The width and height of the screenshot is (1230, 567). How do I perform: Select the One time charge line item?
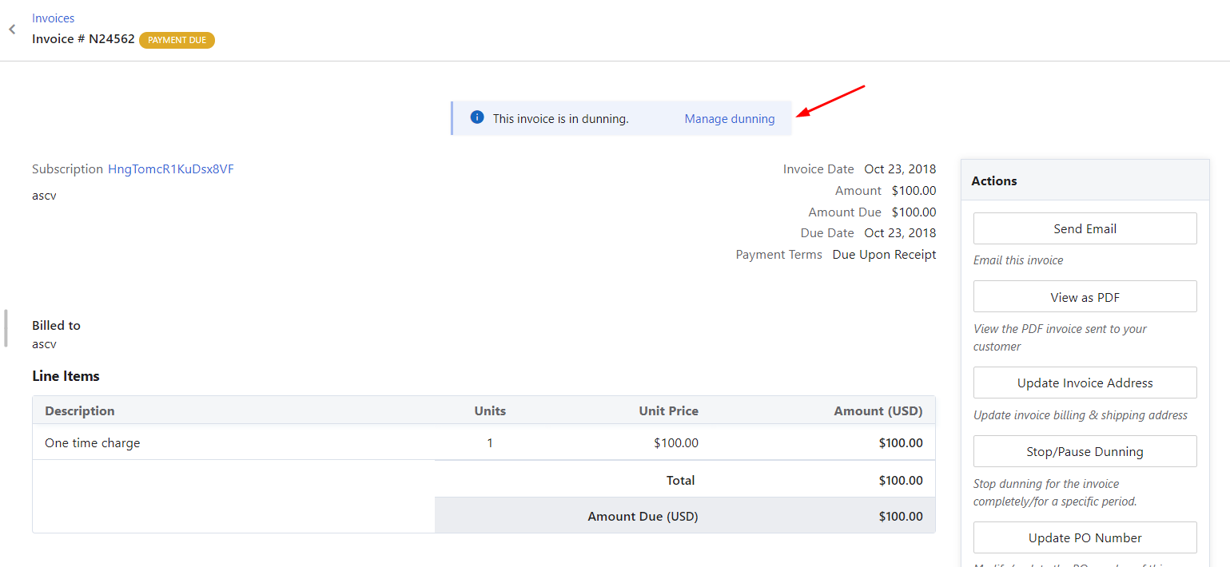coord(93,443)
